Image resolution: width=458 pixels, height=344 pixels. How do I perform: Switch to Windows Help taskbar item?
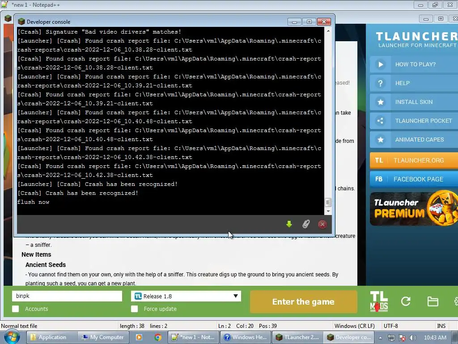click(x=246, y=337)
